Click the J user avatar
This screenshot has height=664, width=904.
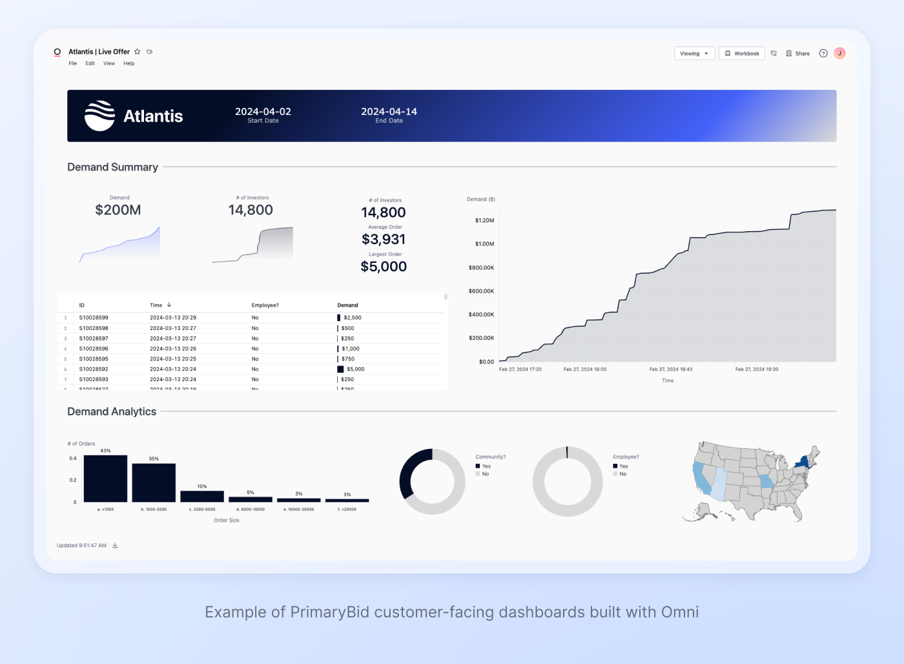[839, 53]
